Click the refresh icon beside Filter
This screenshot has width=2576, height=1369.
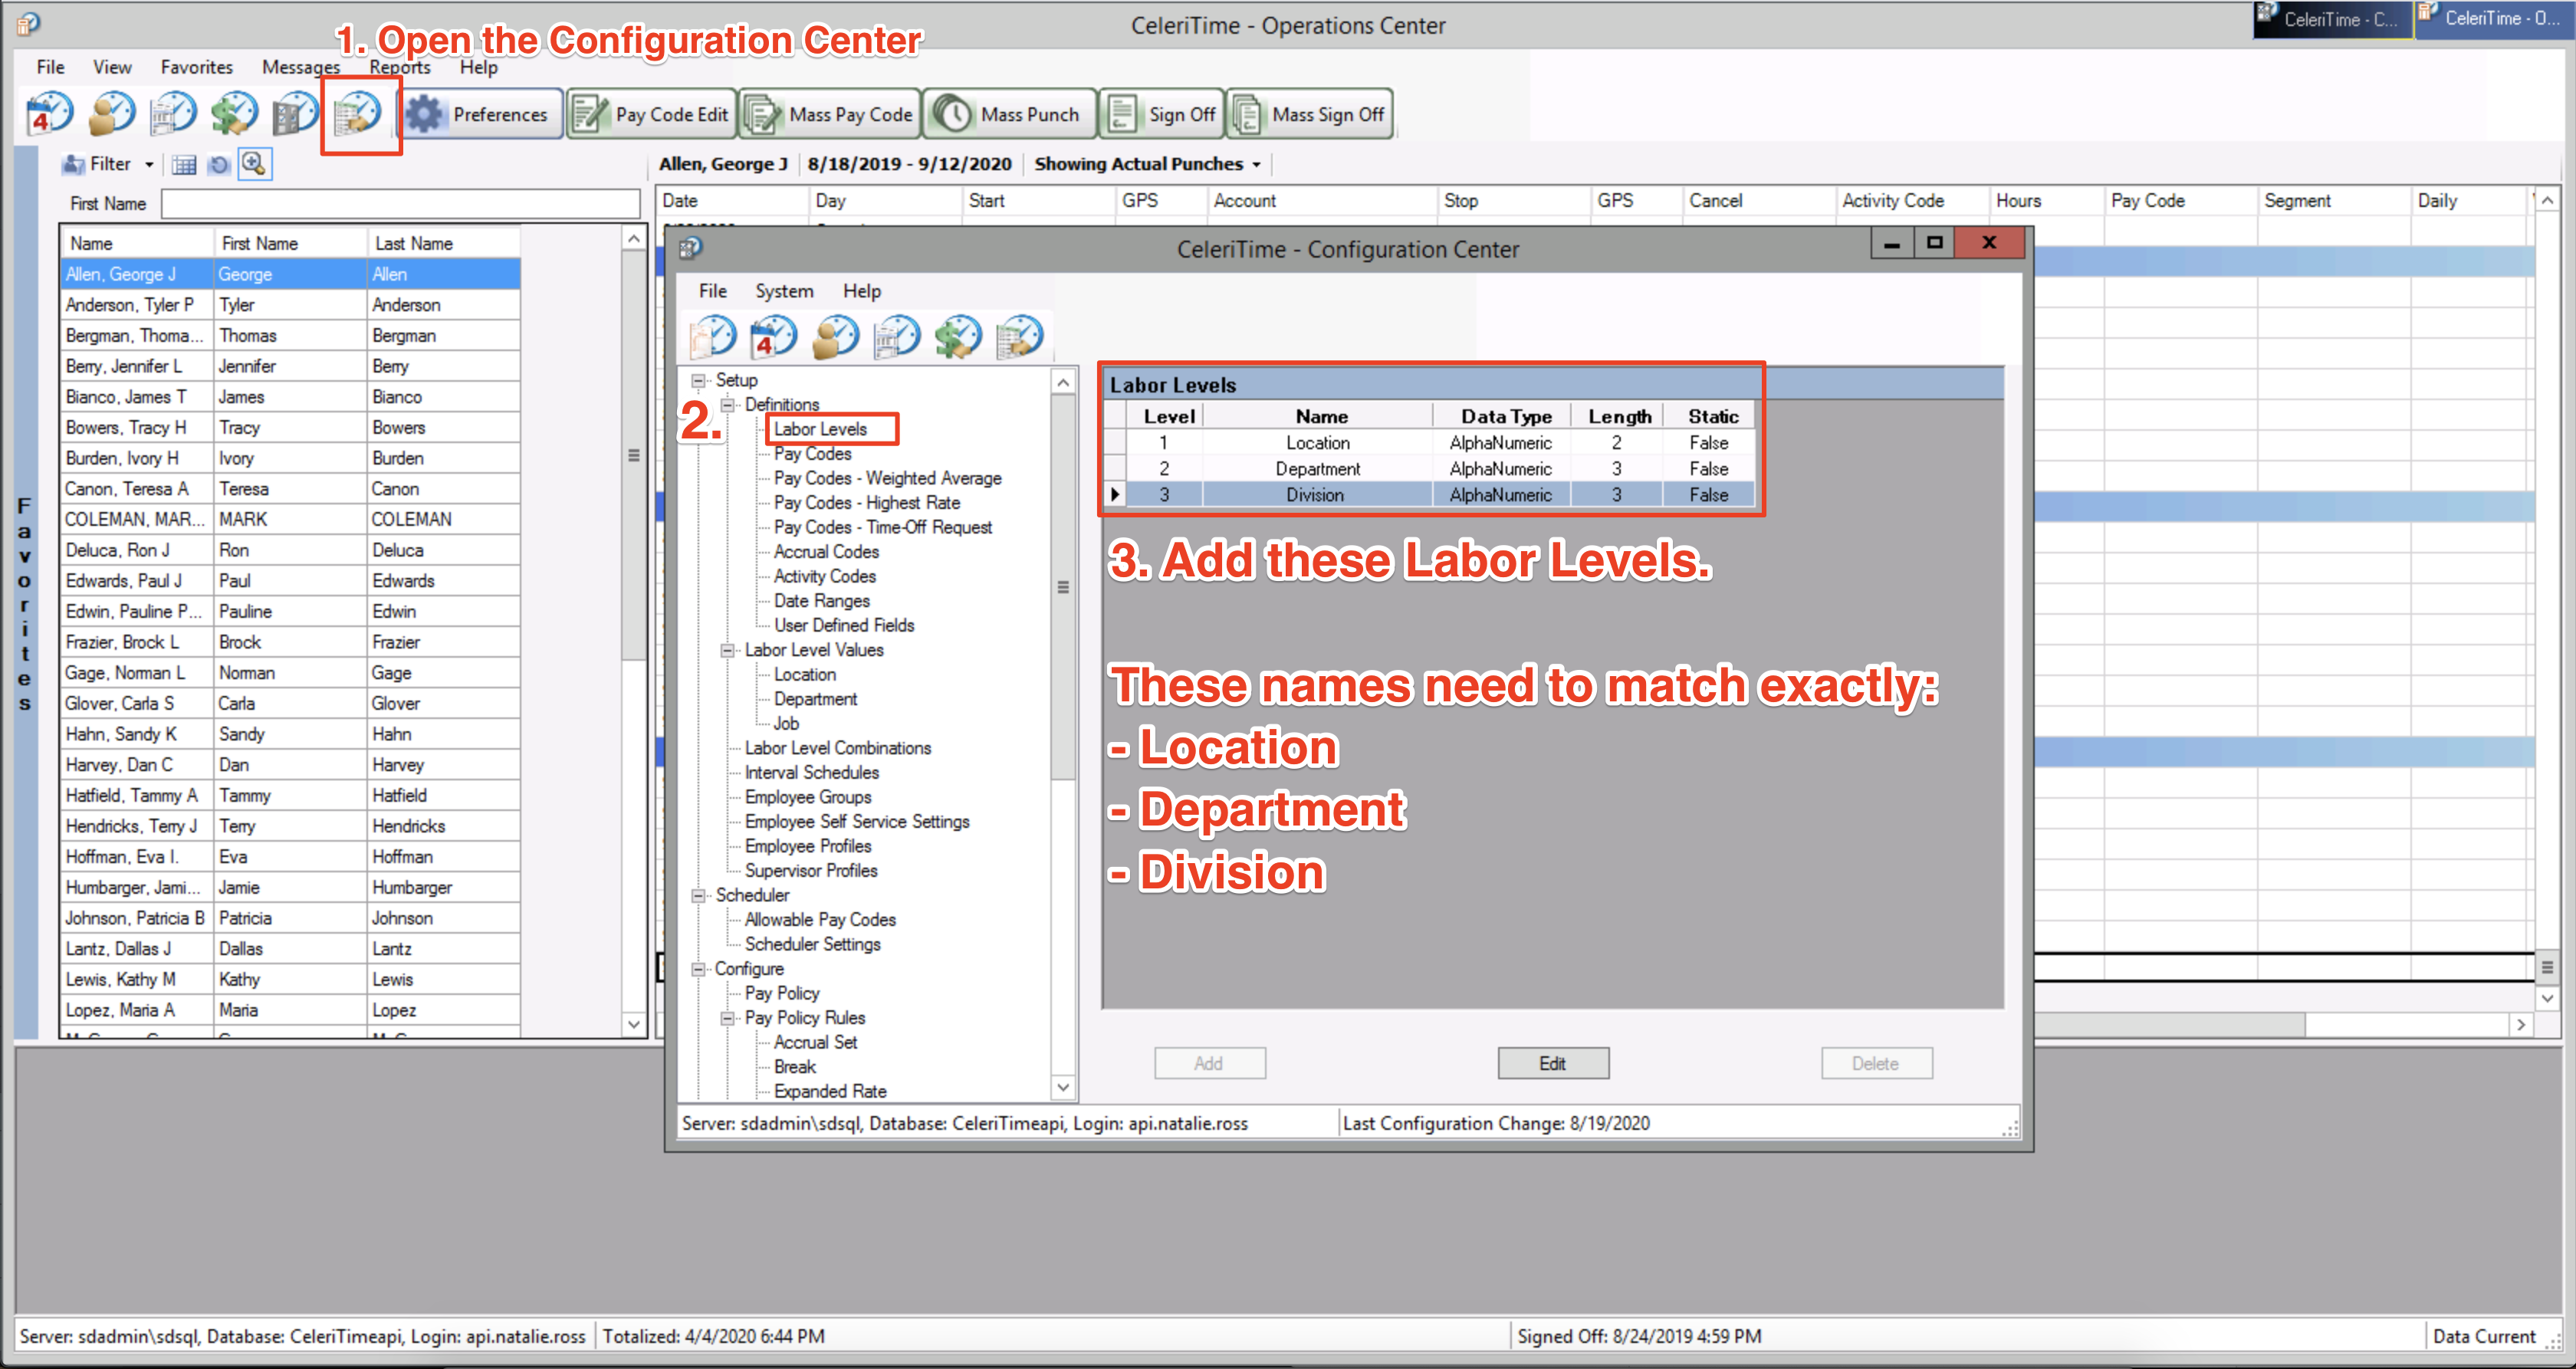click(x=219, y=164)
